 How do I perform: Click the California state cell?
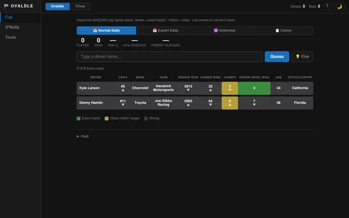[x=300, y=88]
